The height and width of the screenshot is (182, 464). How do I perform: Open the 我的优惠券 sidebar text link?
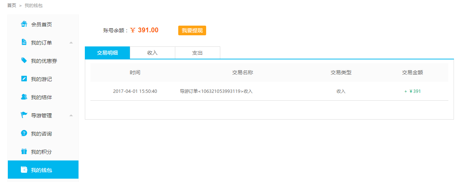pyautogui.click(x=44, y=61)
